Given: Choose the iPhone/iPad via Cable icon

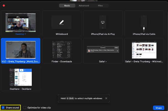Looking at the screenshot, I should 144,22.
